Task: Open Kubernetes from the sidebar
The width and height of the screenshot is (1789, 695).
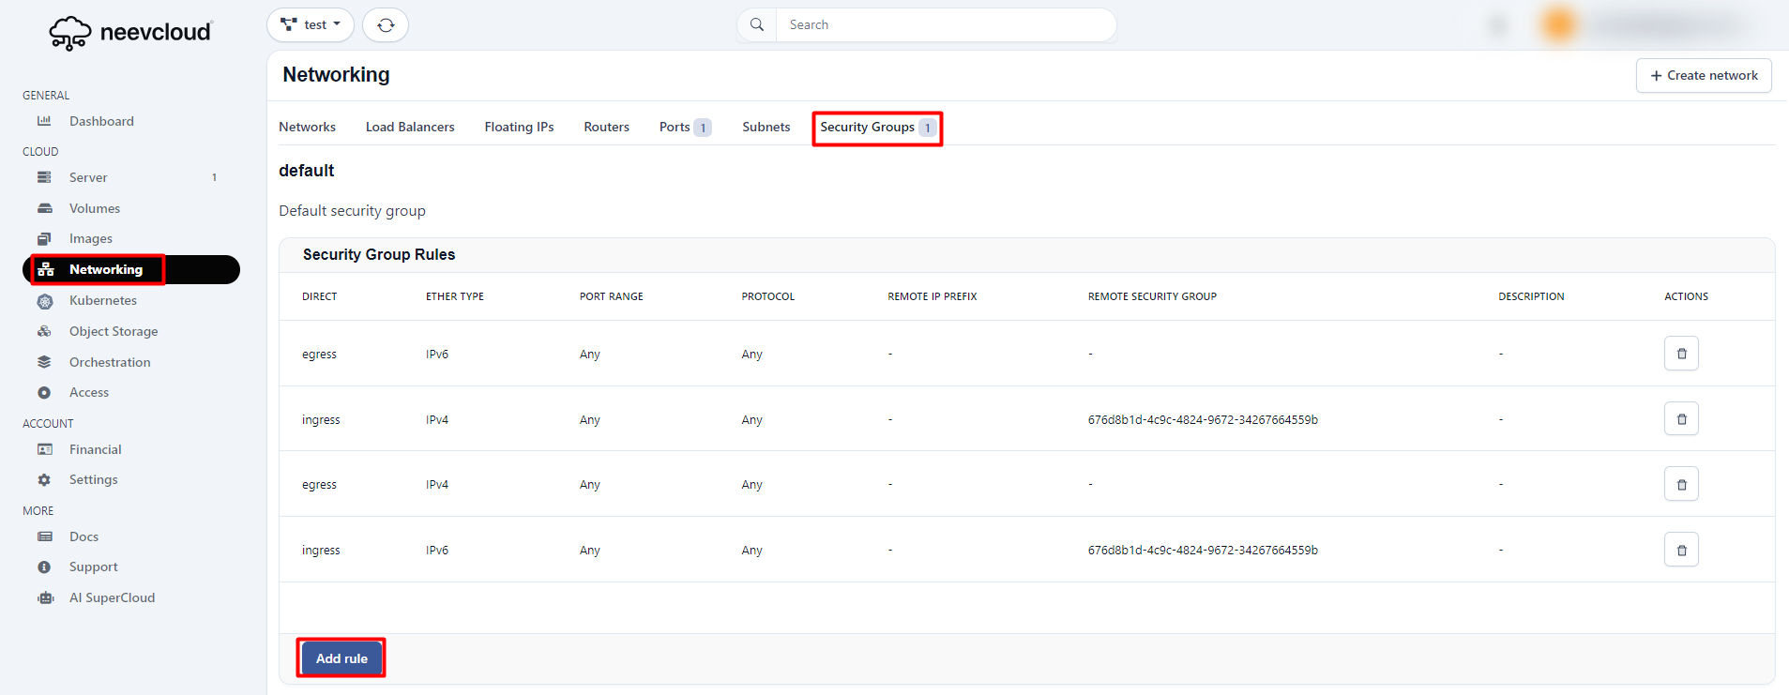Action: (102, 300)
